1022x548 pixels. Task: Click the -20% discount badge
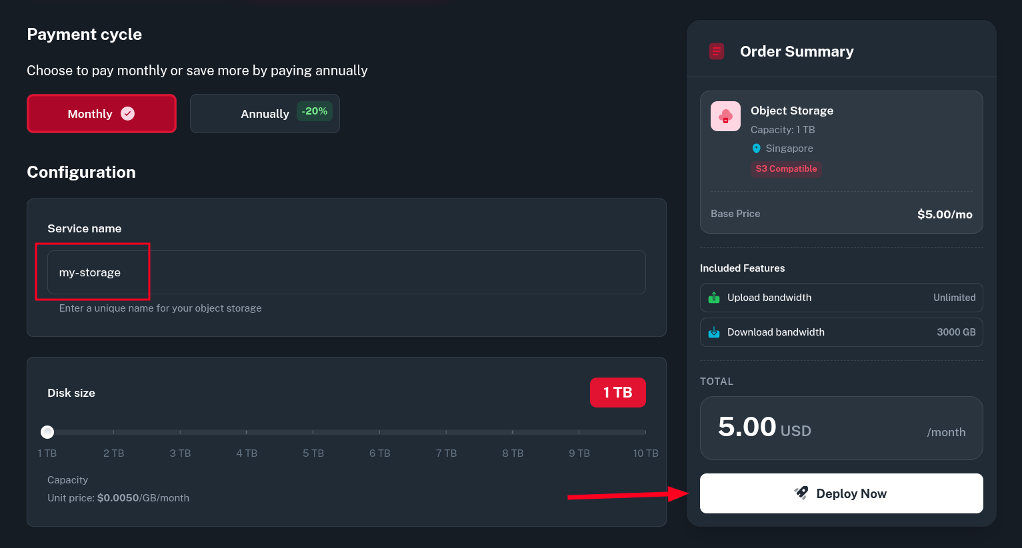pyautogui.click(x=315, y=111)
